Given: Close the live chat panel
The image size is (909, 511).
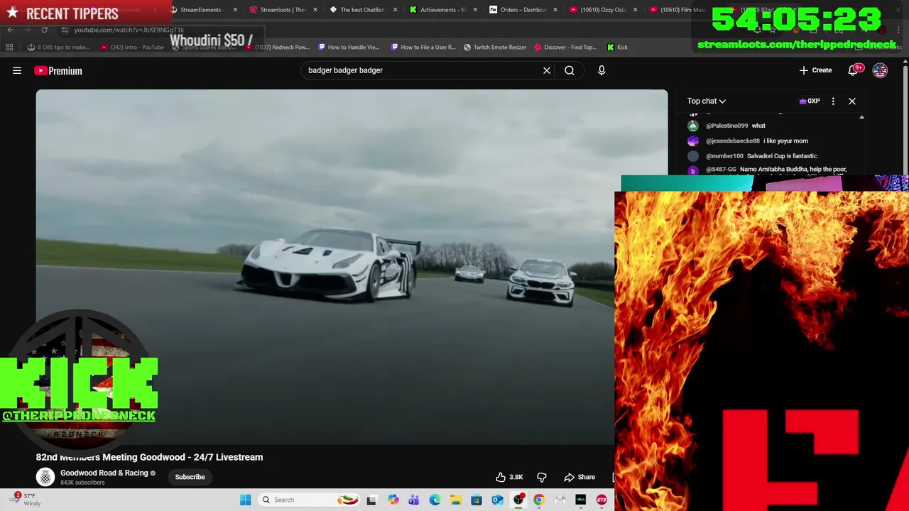Looking at the screenshot, I should point(852,101).
